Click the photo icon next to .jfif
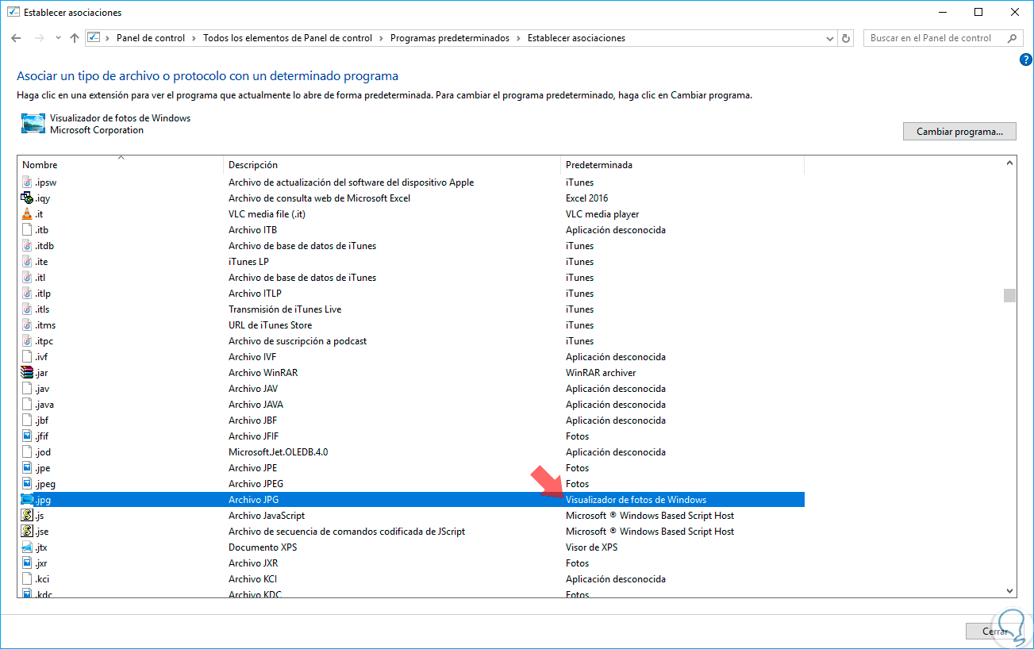 [27, 436]
